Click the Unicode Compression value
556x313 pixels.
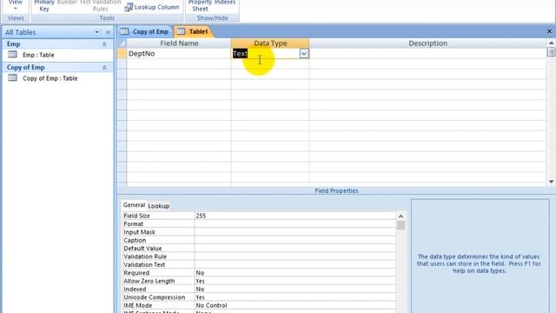pos(295,297)
